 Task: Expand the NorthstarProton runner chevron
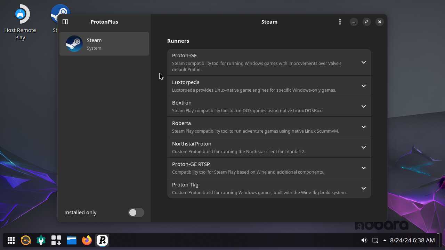[x=363, y=148]
